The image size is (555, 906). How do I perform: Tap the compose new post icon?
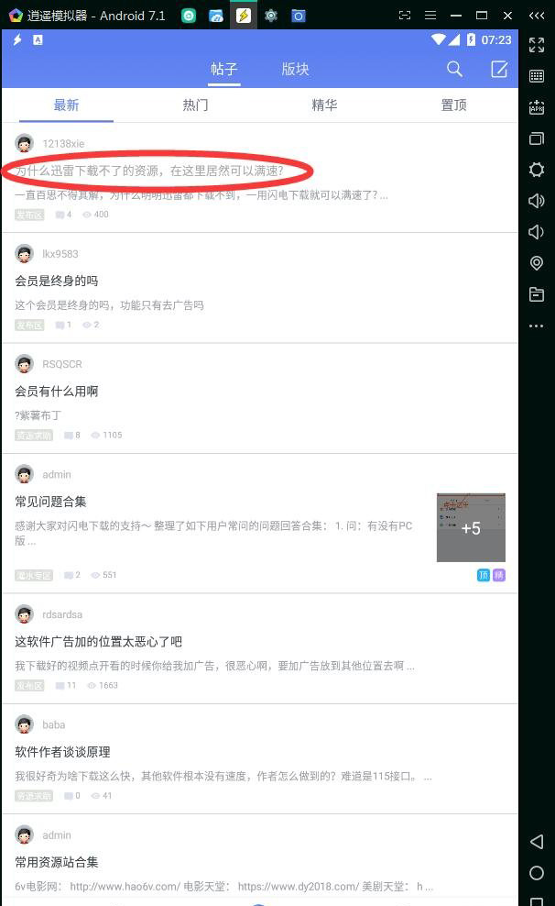coord(499,70)
